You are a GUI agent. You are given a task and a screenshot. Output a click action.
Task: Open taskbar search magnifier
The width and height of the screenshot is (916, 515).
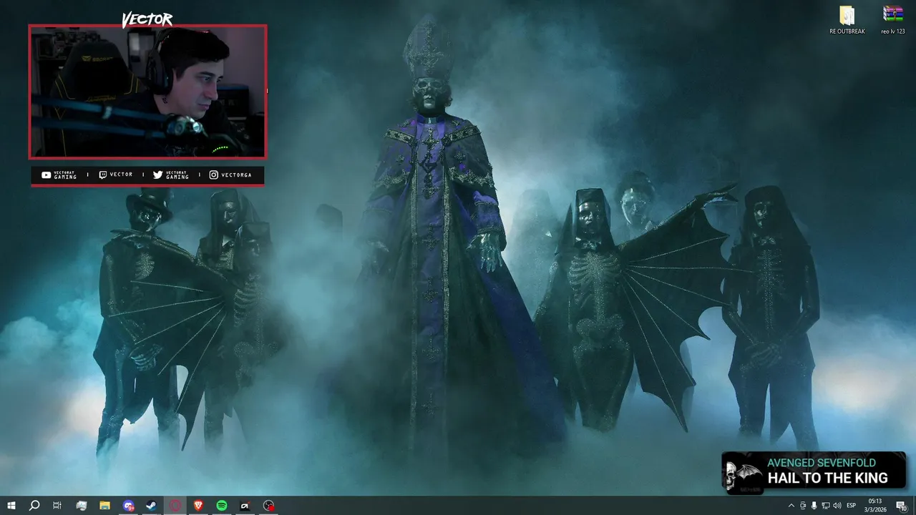point(34,506)
